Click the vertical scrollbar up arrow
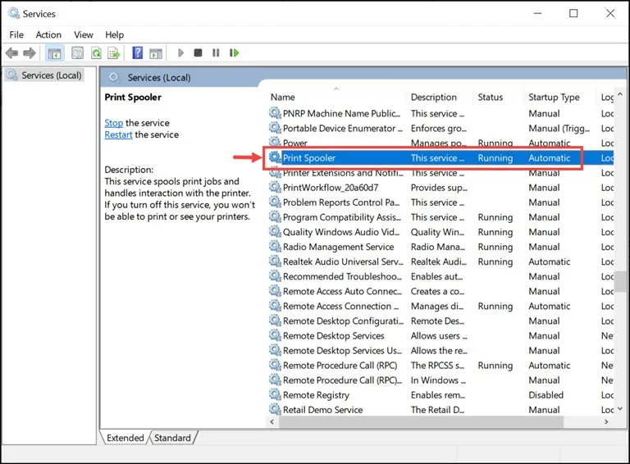 (x=619, y=94)
